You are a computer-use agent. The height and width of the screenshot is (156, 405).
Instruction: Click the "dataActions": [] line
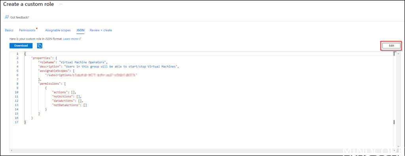(68, 101)
